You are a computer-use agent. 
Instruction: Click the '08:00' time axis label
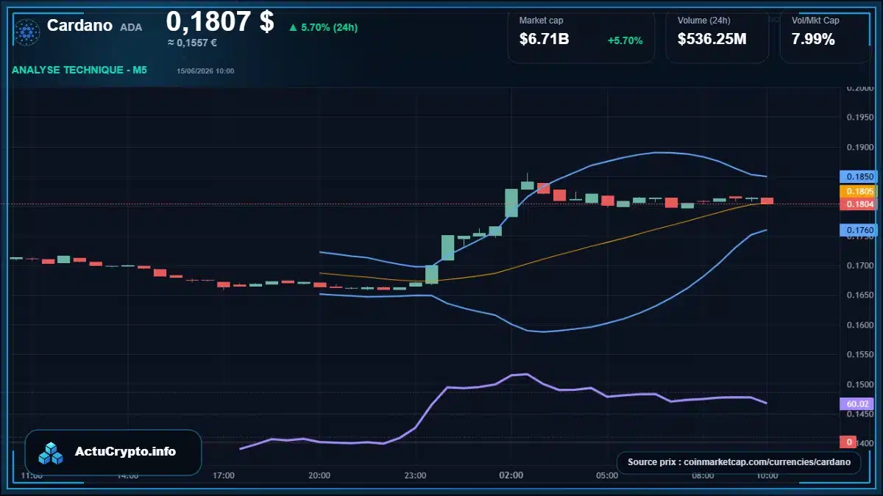tap(703, 475)
